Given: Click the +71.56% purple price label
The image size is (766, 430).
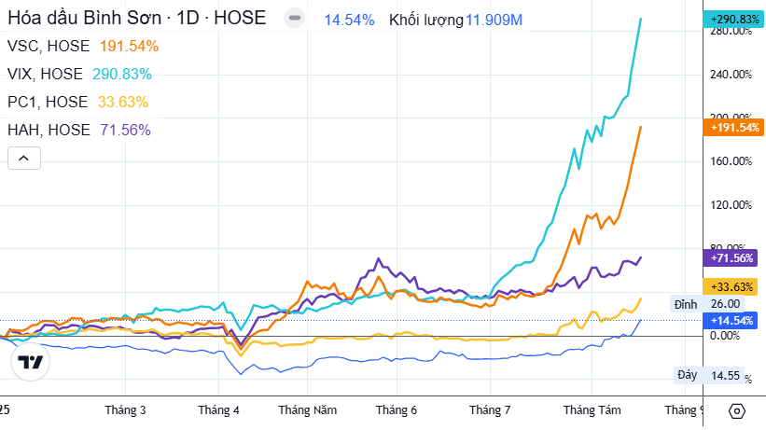Looking at the screenshot, I should point(731,258).
